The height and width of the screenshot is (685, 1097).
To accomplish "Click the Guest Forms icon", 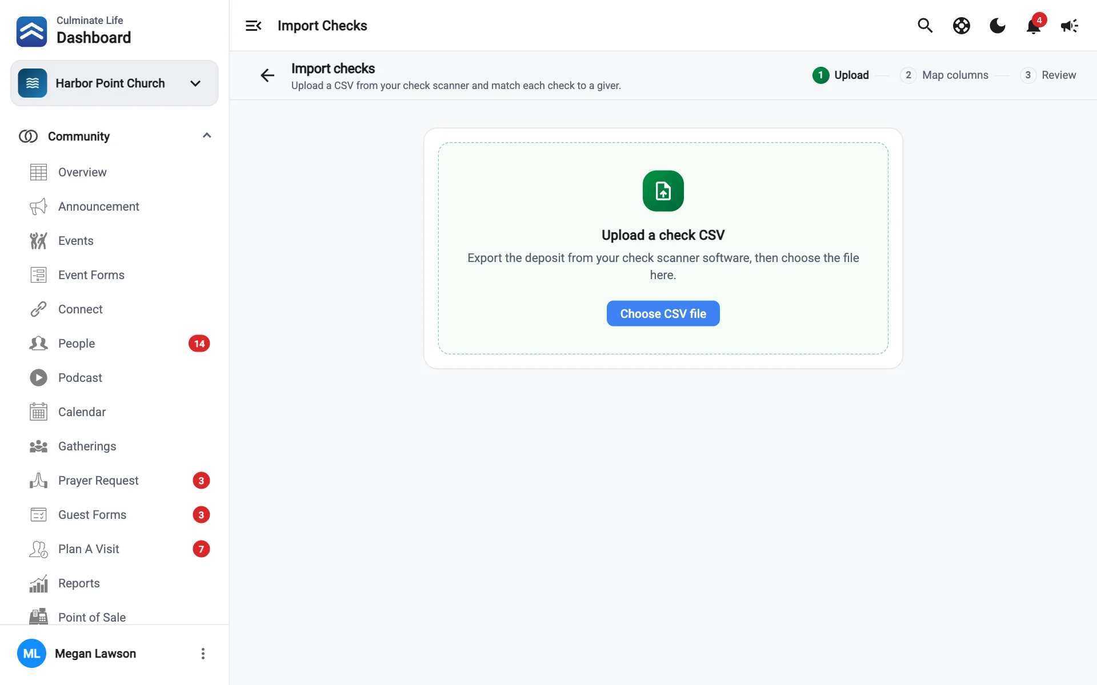I will 38,515.
